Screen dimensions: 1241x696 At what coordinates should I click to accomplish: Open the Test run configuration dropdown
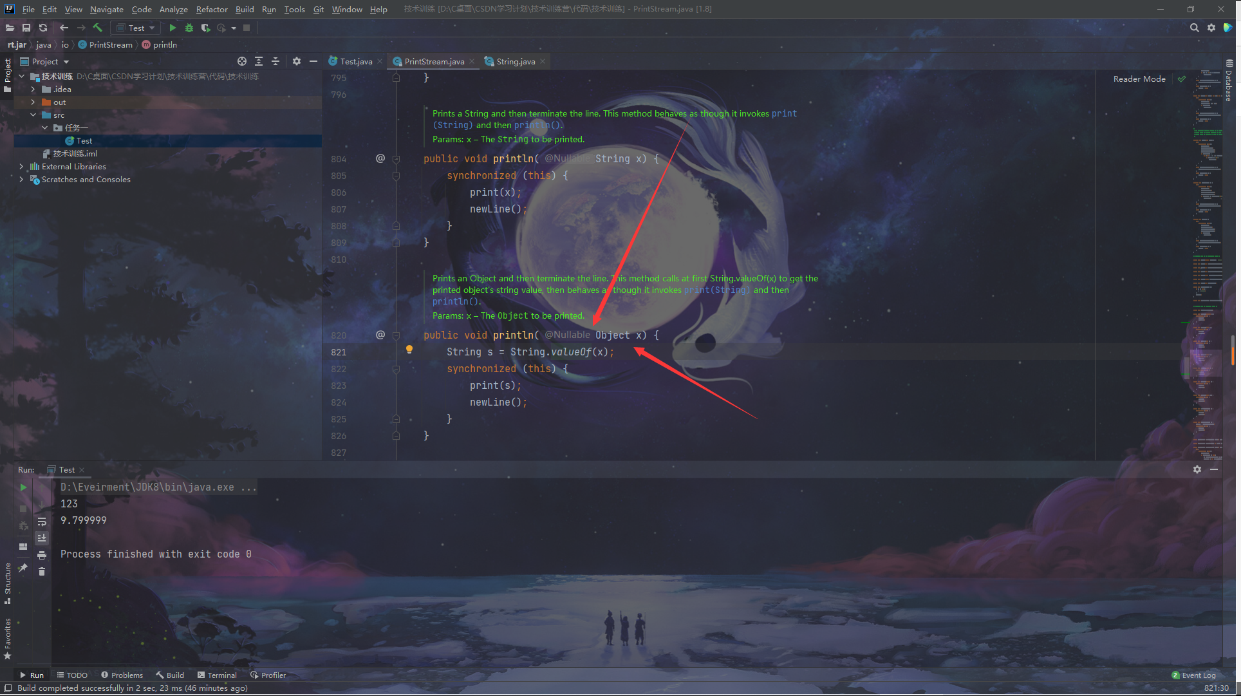point(136,28)
